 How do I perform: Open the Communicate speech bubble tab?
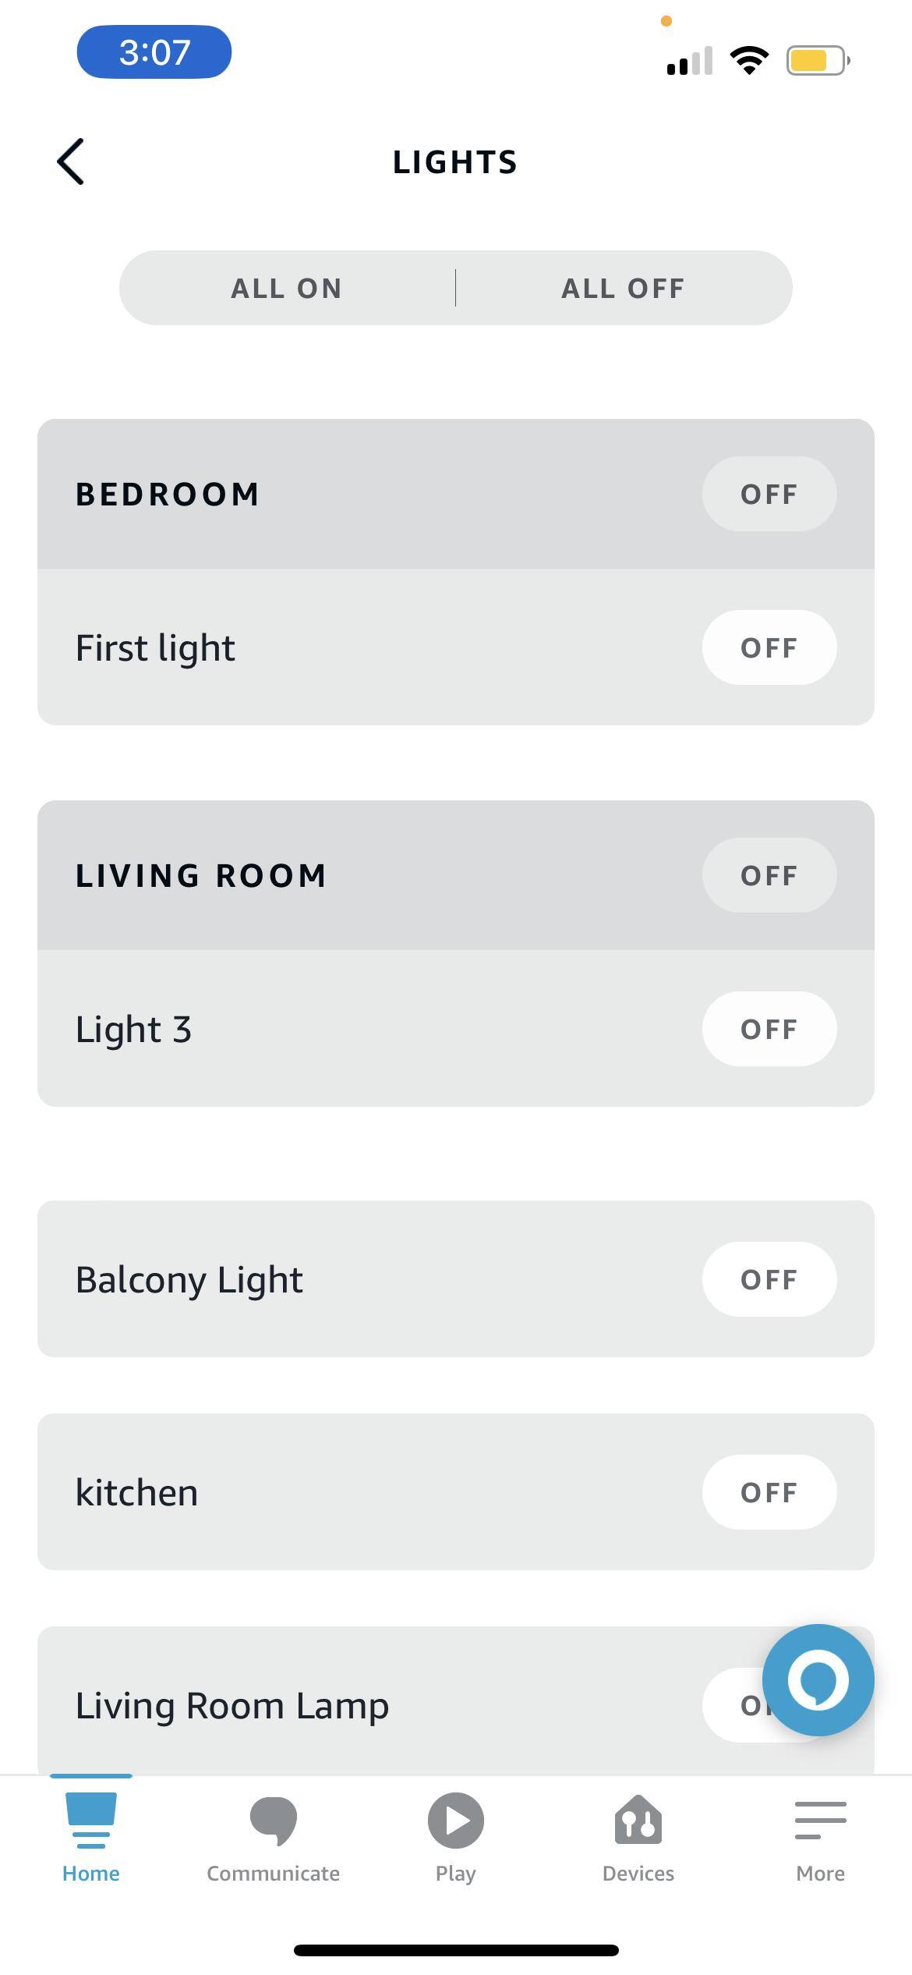(x=273, y=1820)
